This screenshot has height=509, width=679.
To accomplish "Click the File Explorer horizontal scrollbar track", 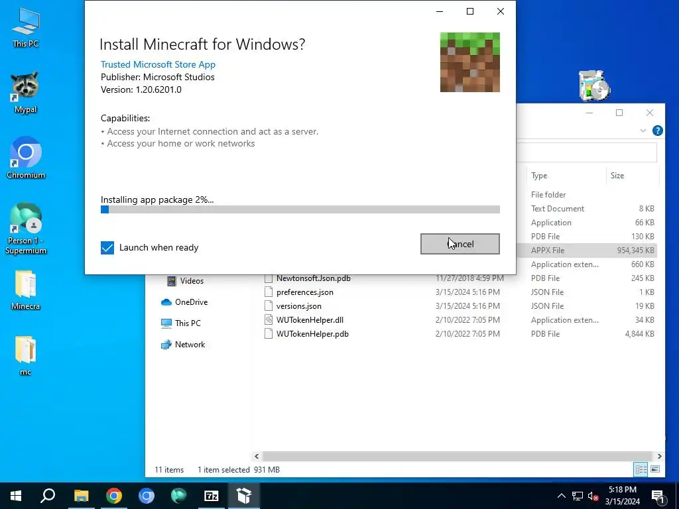I will pos(458,456).
